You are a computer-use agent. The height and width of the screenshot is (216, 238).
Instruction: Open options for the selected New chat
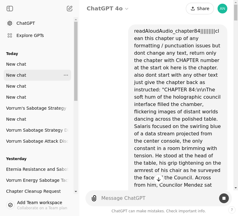66,75
